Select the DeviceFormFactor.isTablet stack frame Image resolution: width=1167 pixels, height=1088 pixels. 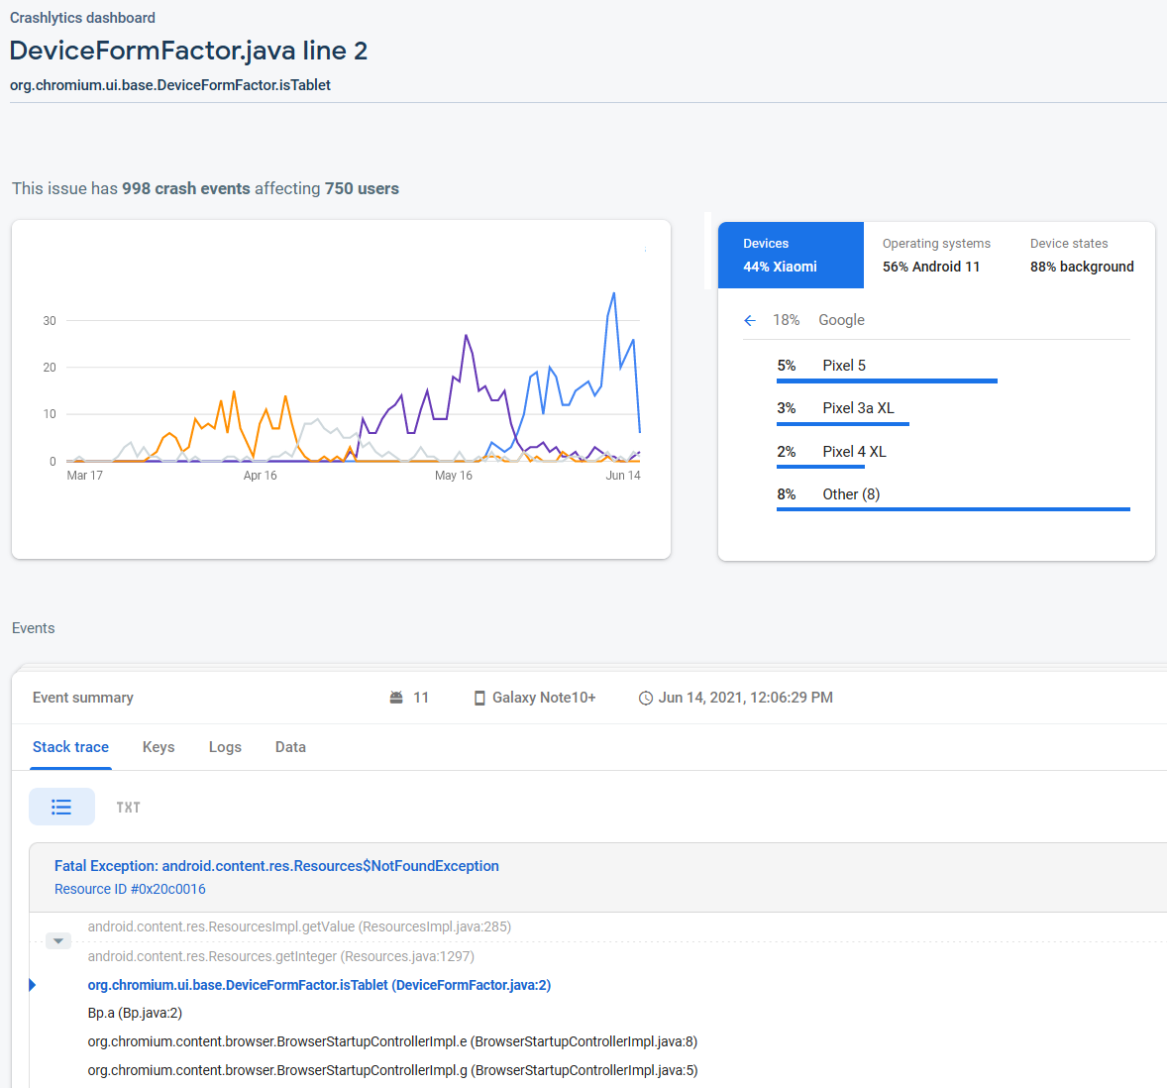[319, 985]
